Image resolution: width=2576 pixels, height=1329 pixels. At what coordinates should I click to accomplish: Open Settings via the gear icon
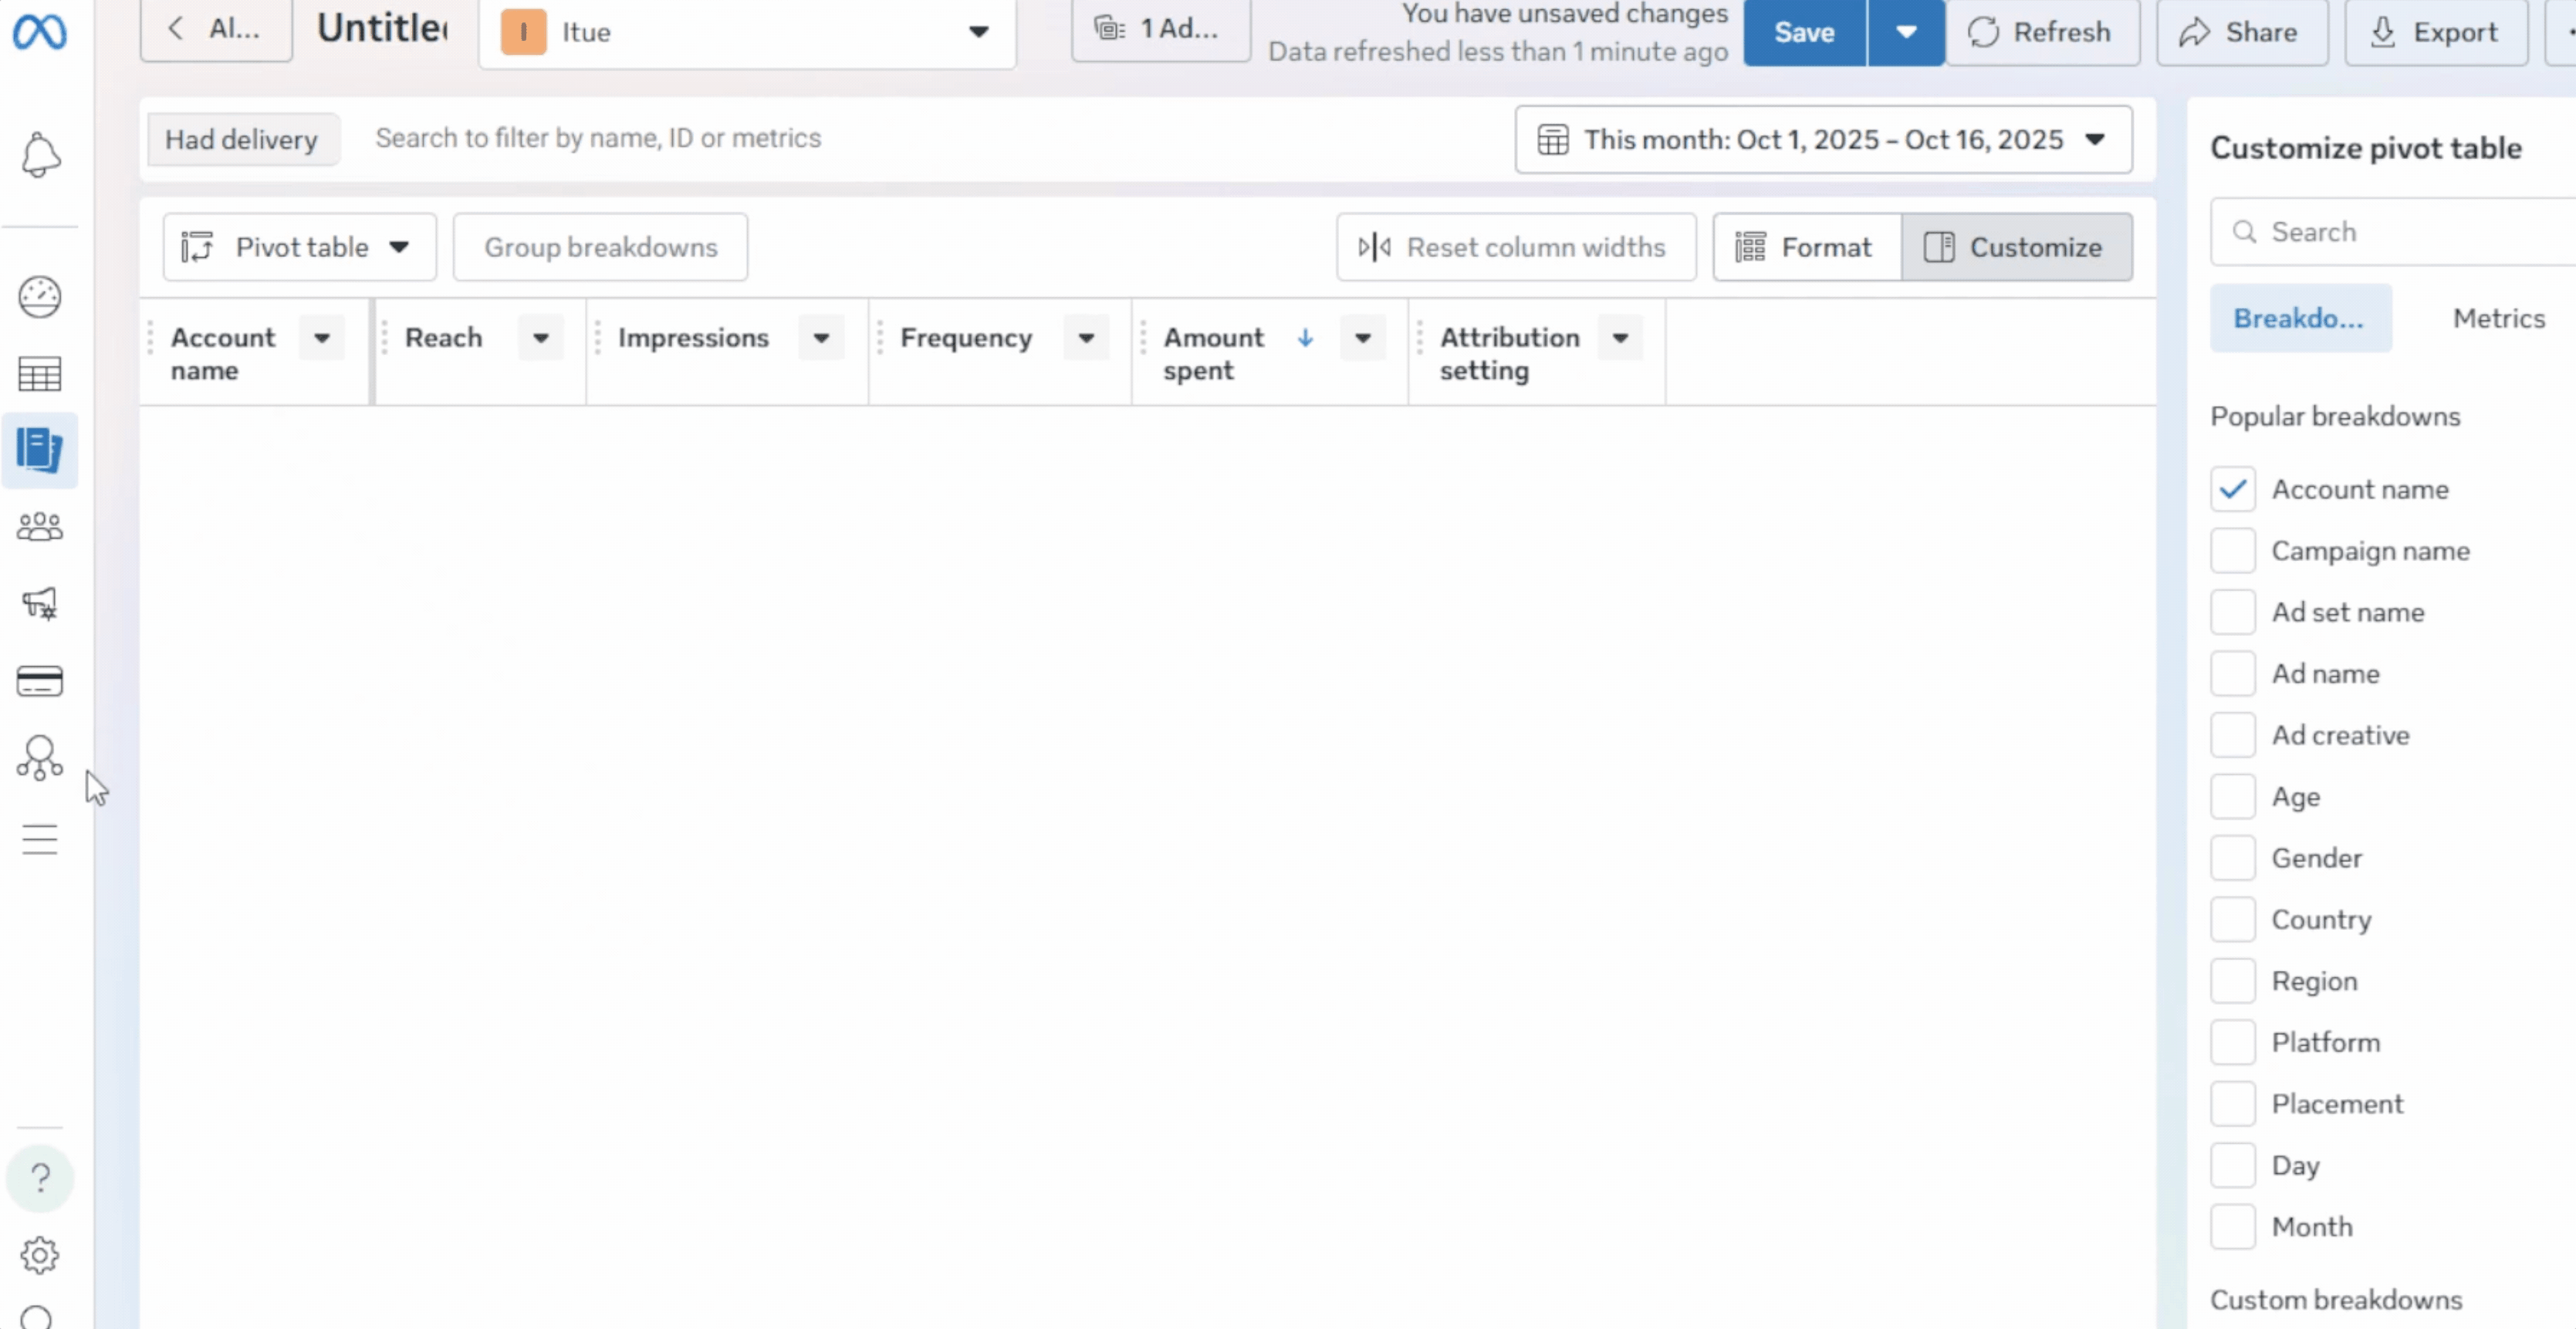point(40,1256)
